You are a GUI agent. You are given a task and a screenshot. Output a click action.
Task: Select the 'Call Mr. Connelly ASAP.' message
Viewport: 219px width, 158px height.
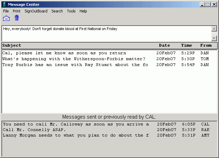109,130
